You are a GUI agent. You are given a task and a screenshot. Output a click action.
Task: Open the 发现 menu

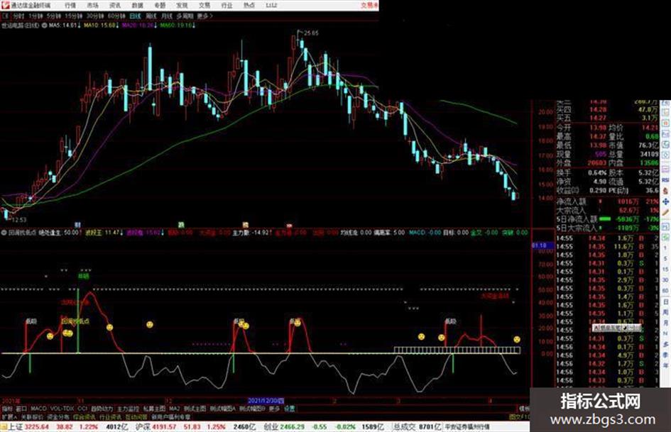point(182,5)
